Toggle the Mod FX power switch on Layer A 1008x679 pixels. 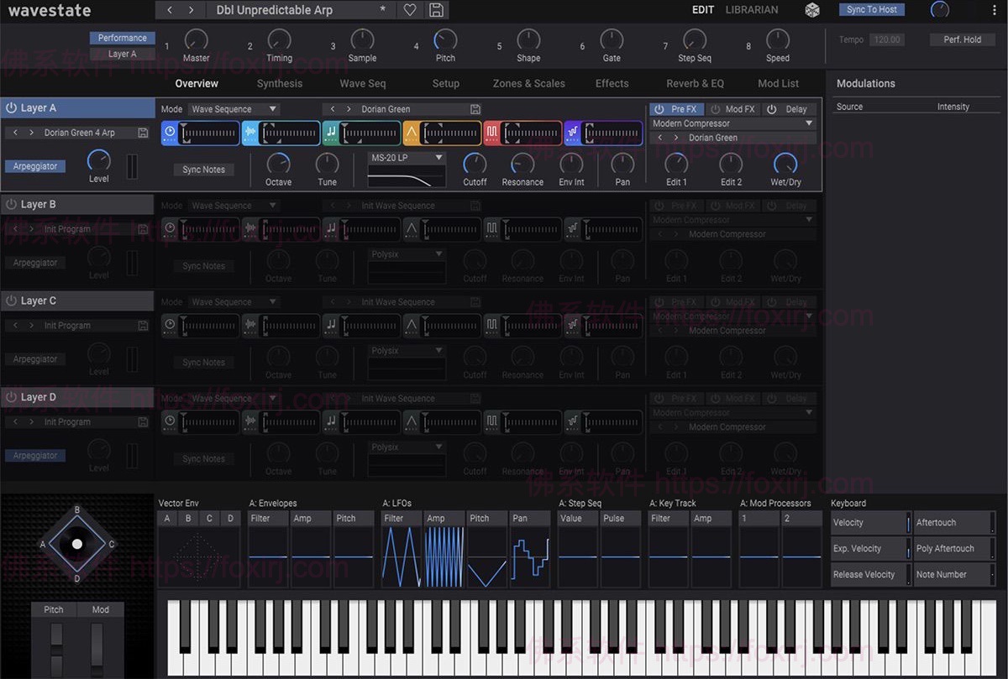[716, 108]
